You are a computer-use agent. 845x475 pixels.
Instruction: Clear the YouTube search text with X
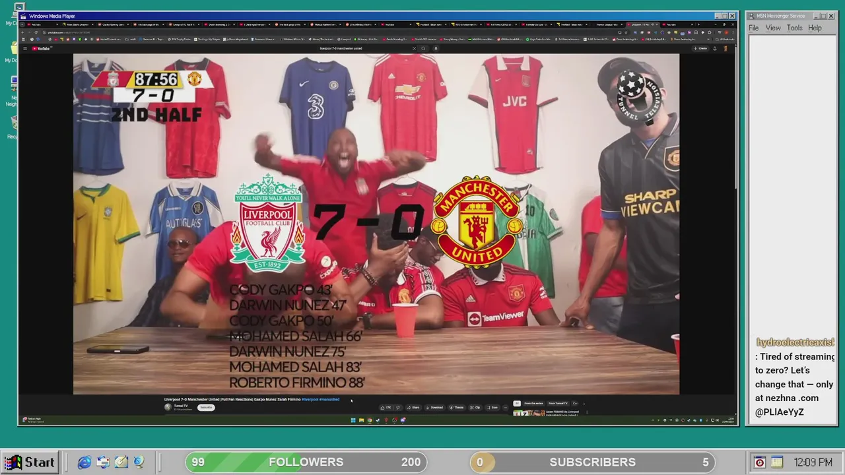click(415, 48)
